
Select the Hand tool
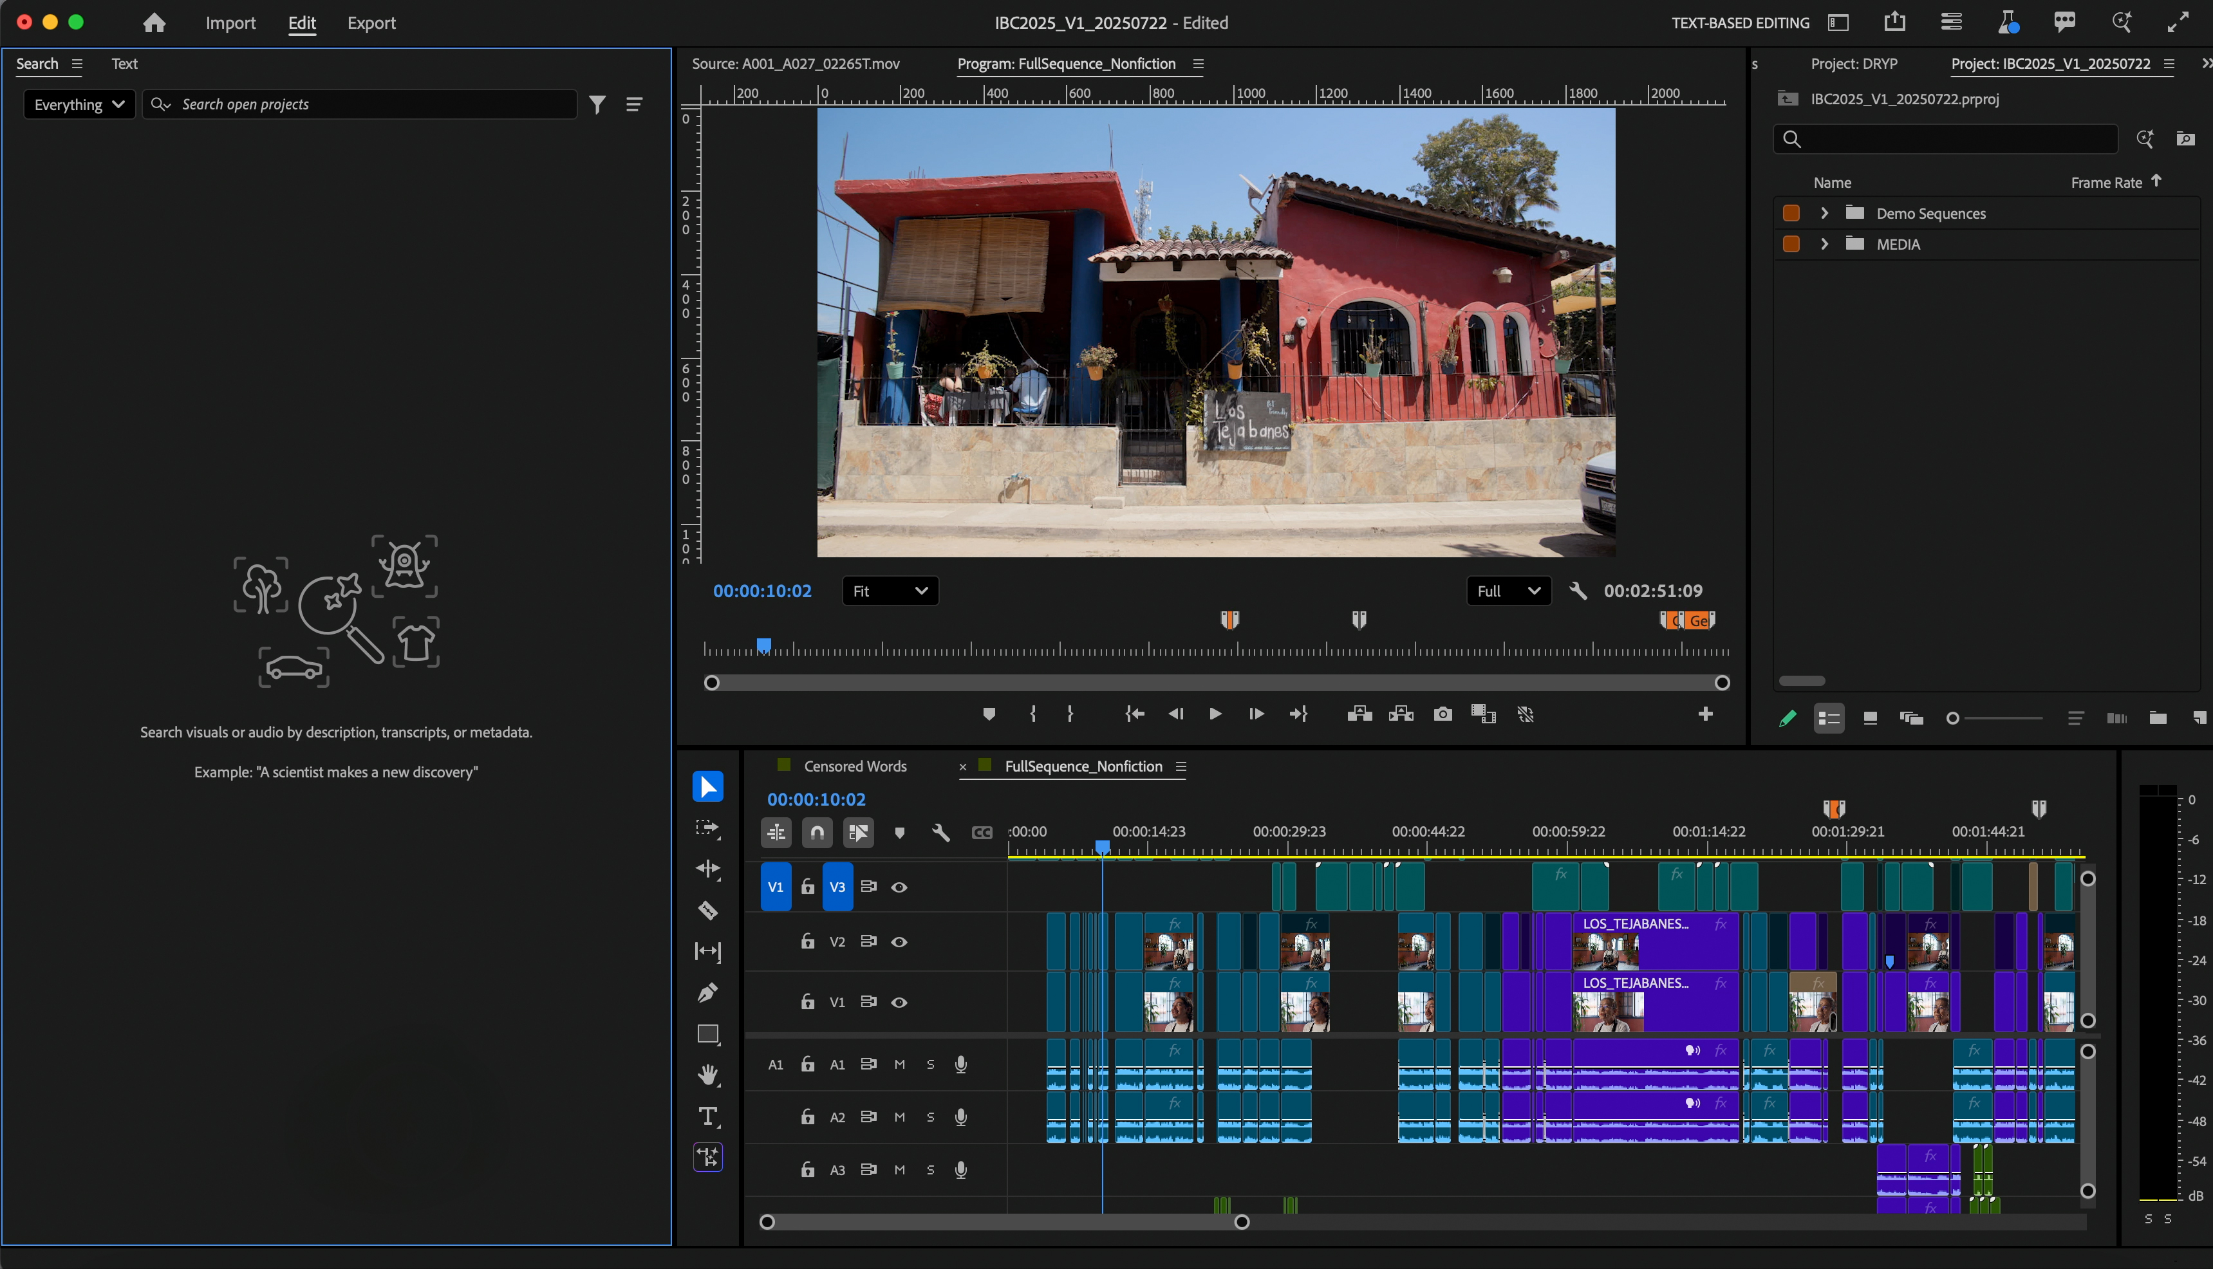708,1075
